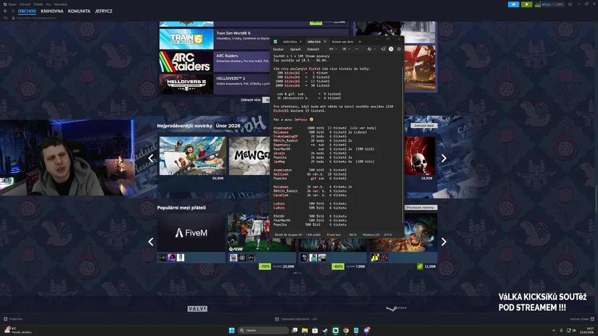
Task: Click previous arrow in Populární mezi přáteli
Action: (x=151, y=241)
